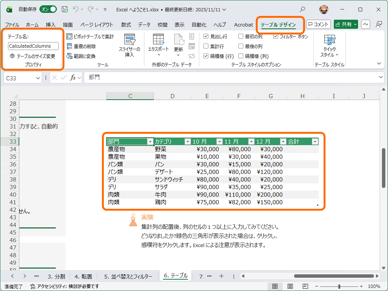
Task: Click zoom out minus button
Action: click(316, 286)
